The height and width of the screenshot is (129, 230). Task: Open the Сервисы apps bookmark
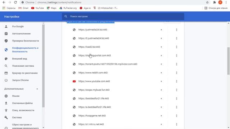(x=9, y=8)
